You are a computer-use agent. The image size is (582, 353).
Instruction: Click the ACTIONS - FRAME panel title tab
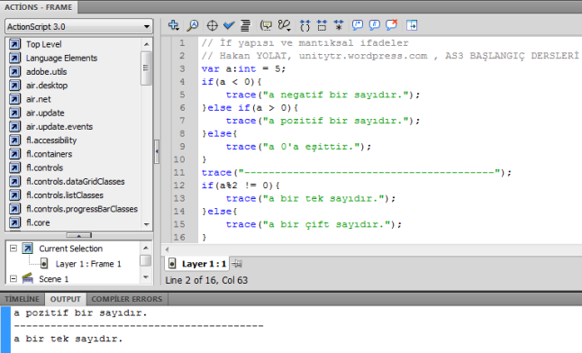[38, 7]
